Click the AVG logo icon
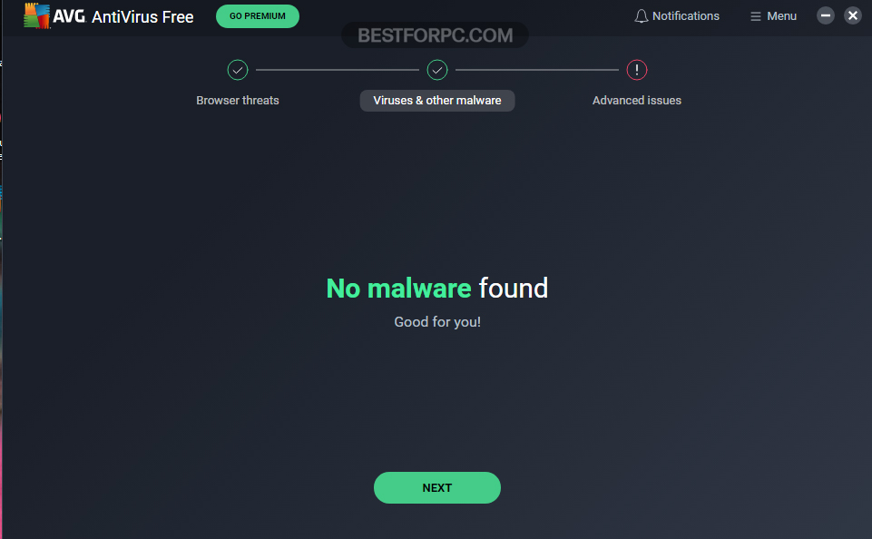Image resolution: width=872 pixels, height=539 pixels. [36, 15]
